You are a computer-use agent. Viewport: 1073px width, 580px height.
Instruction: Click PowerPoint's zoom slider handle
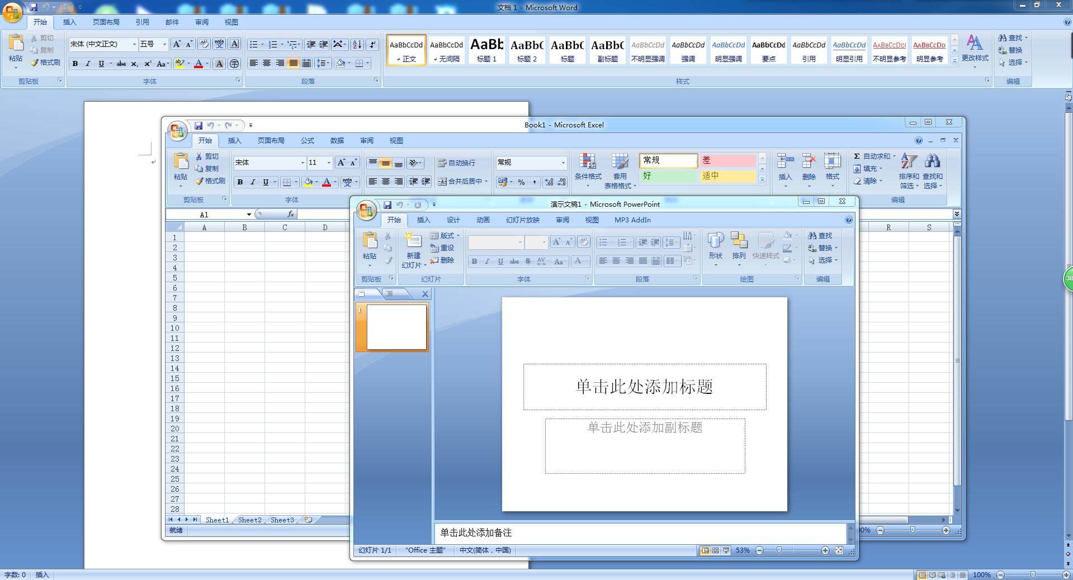point(779,550)
